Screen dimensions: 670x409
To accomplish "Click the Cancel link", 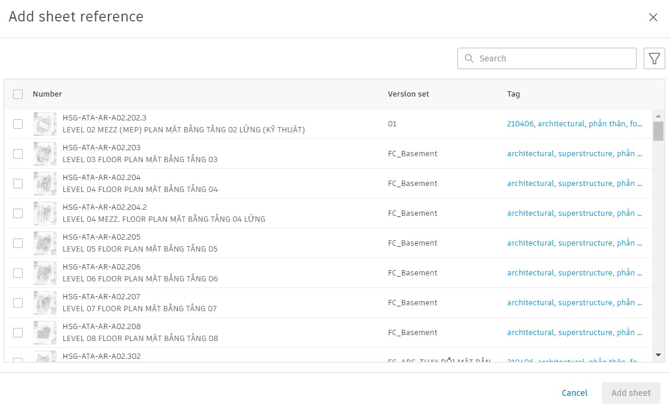I will point(574,393).
